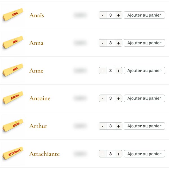Click Ajouter au panier for Attachiante
The width and height of the screenshot is (169, 169).
tap(144, 154)
